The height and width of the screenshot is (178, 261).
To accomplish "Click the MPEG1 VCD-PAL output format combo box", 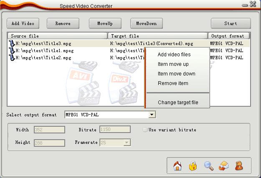I will point(110,115).
